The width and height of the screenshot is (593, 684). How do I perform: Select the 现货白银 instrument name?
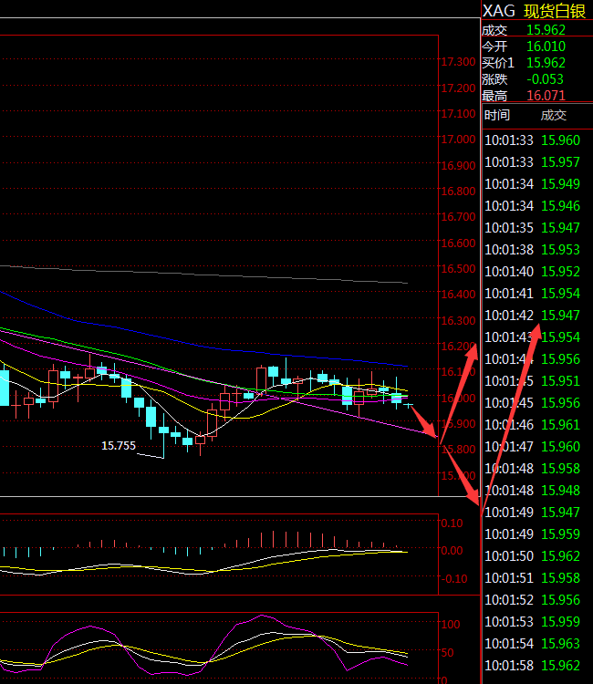coord(555,11)
